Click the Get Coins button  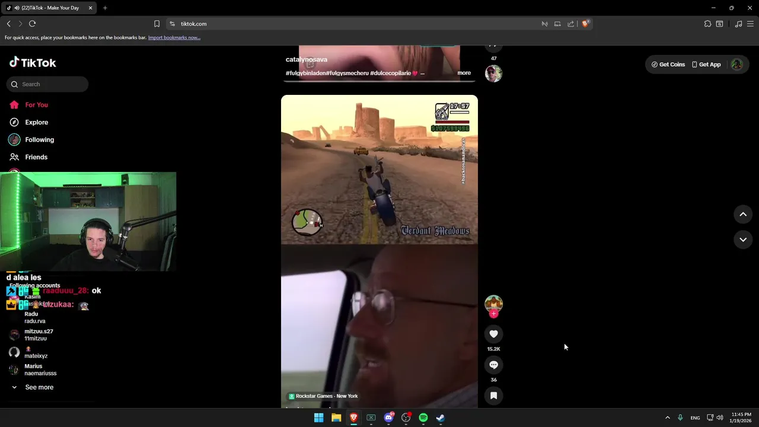pos(668,64)
